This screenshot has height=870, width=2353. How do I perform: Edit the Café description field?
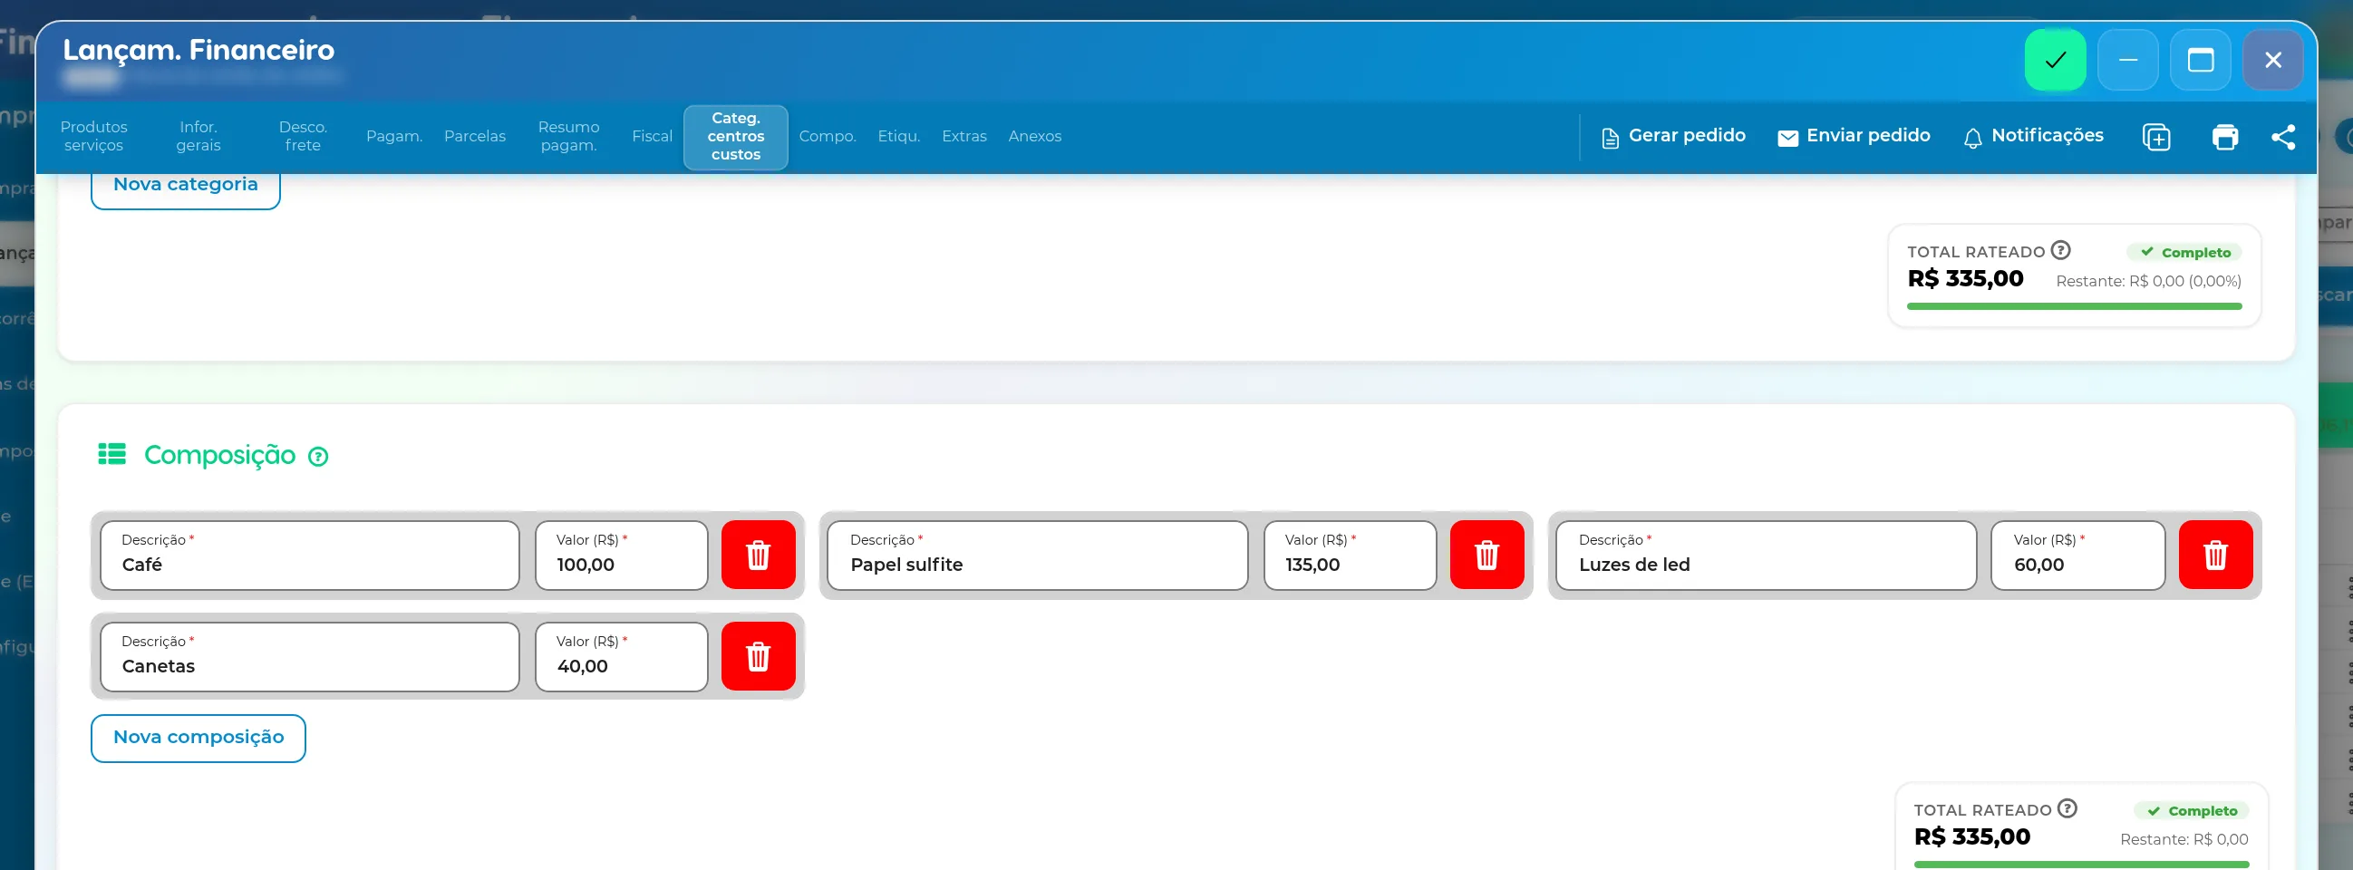(310, 555)
